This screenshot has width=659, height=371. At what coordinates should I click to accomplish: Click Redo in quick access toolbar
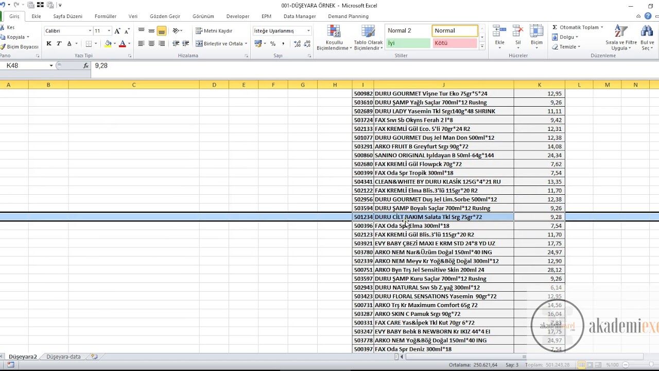[16, 5]
